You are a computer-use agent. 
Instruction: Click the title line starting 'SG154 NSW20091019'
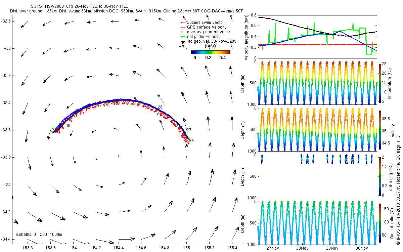coord(79,6)
